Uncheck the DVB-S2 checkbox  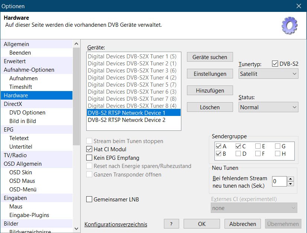click(275, 64)
